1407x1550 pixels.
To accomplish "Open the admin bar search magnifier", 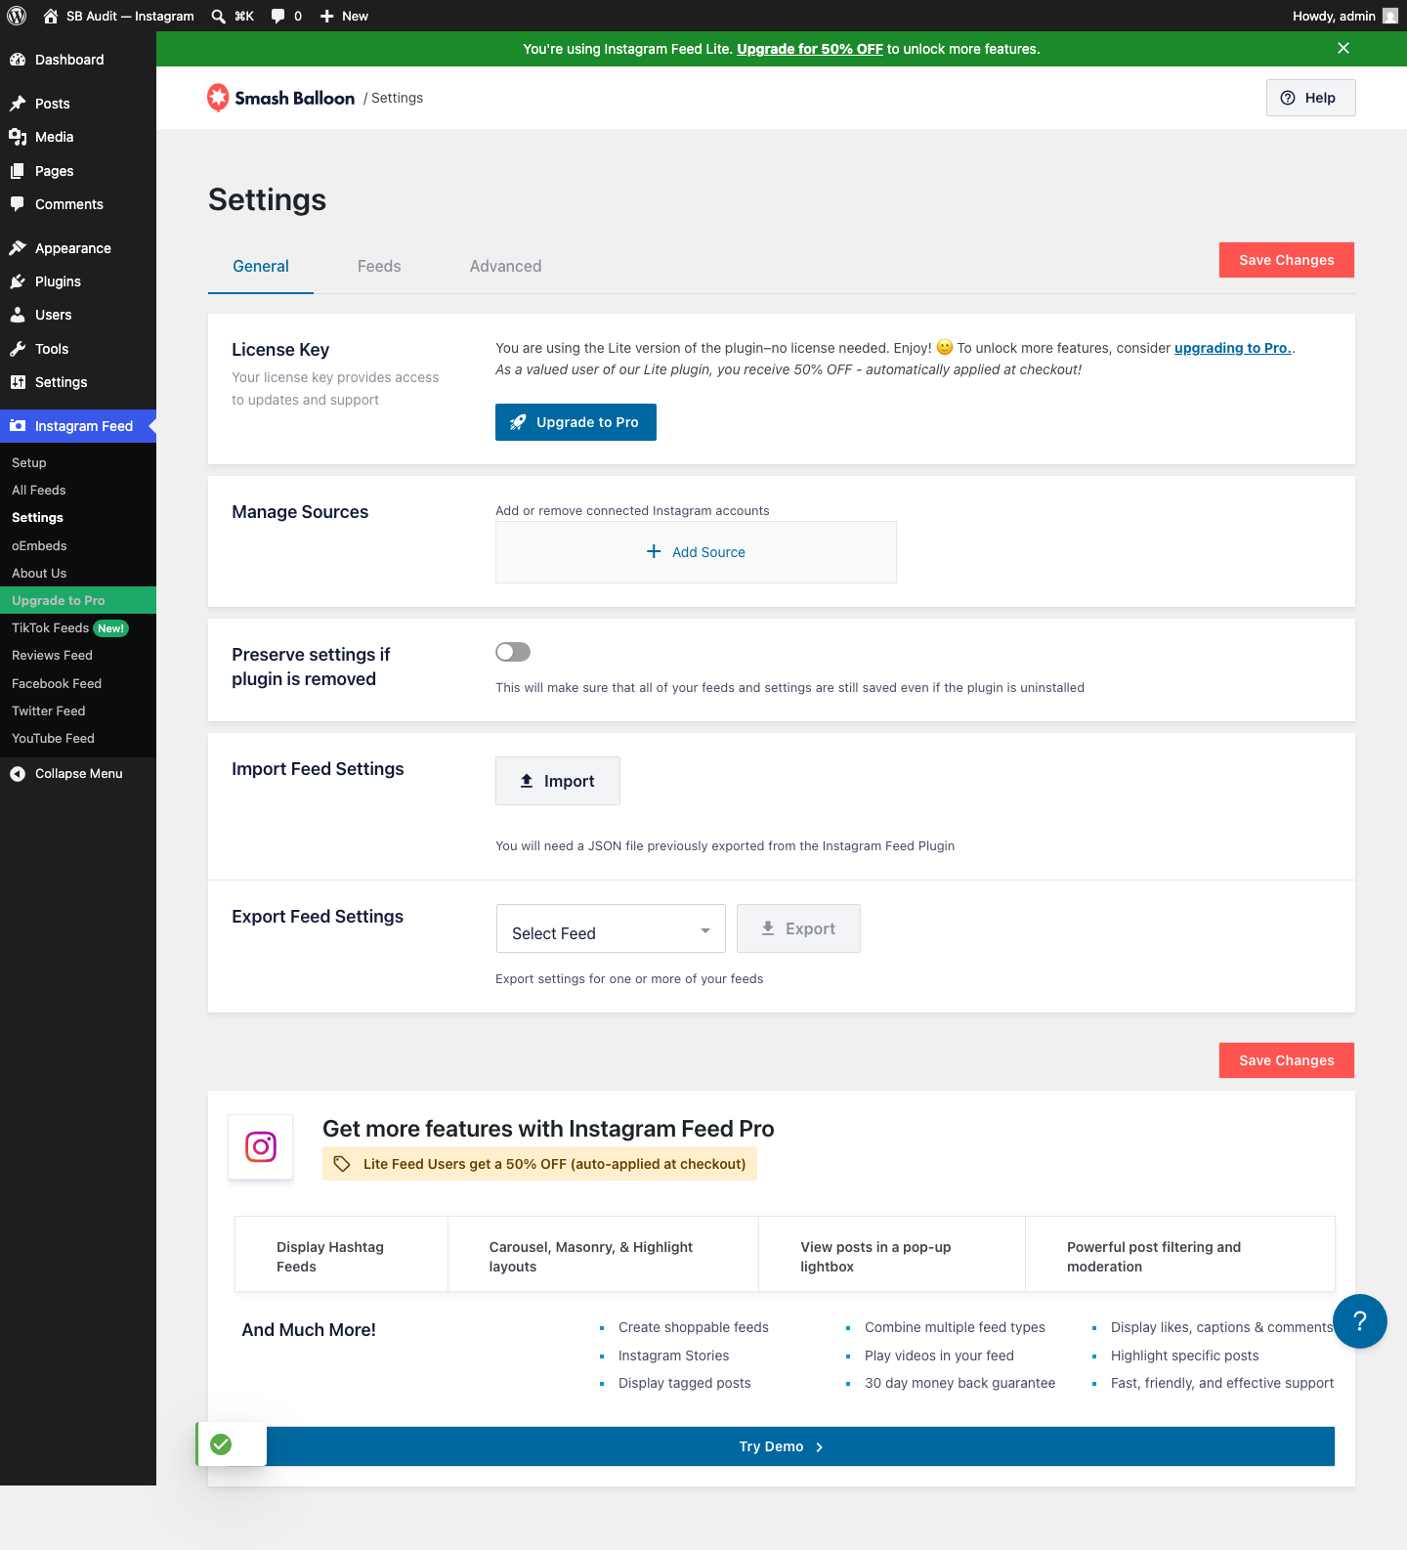I will [x=219, y=16].
